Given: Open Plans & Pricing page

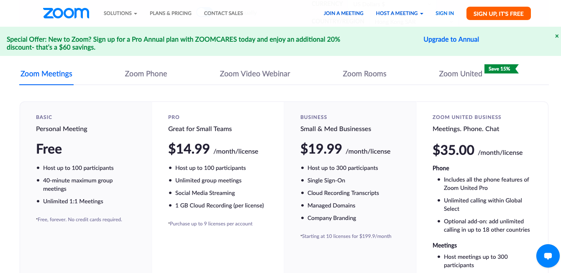Looking at the screenshot, I should pyautogui.click(x=170, y=13).
